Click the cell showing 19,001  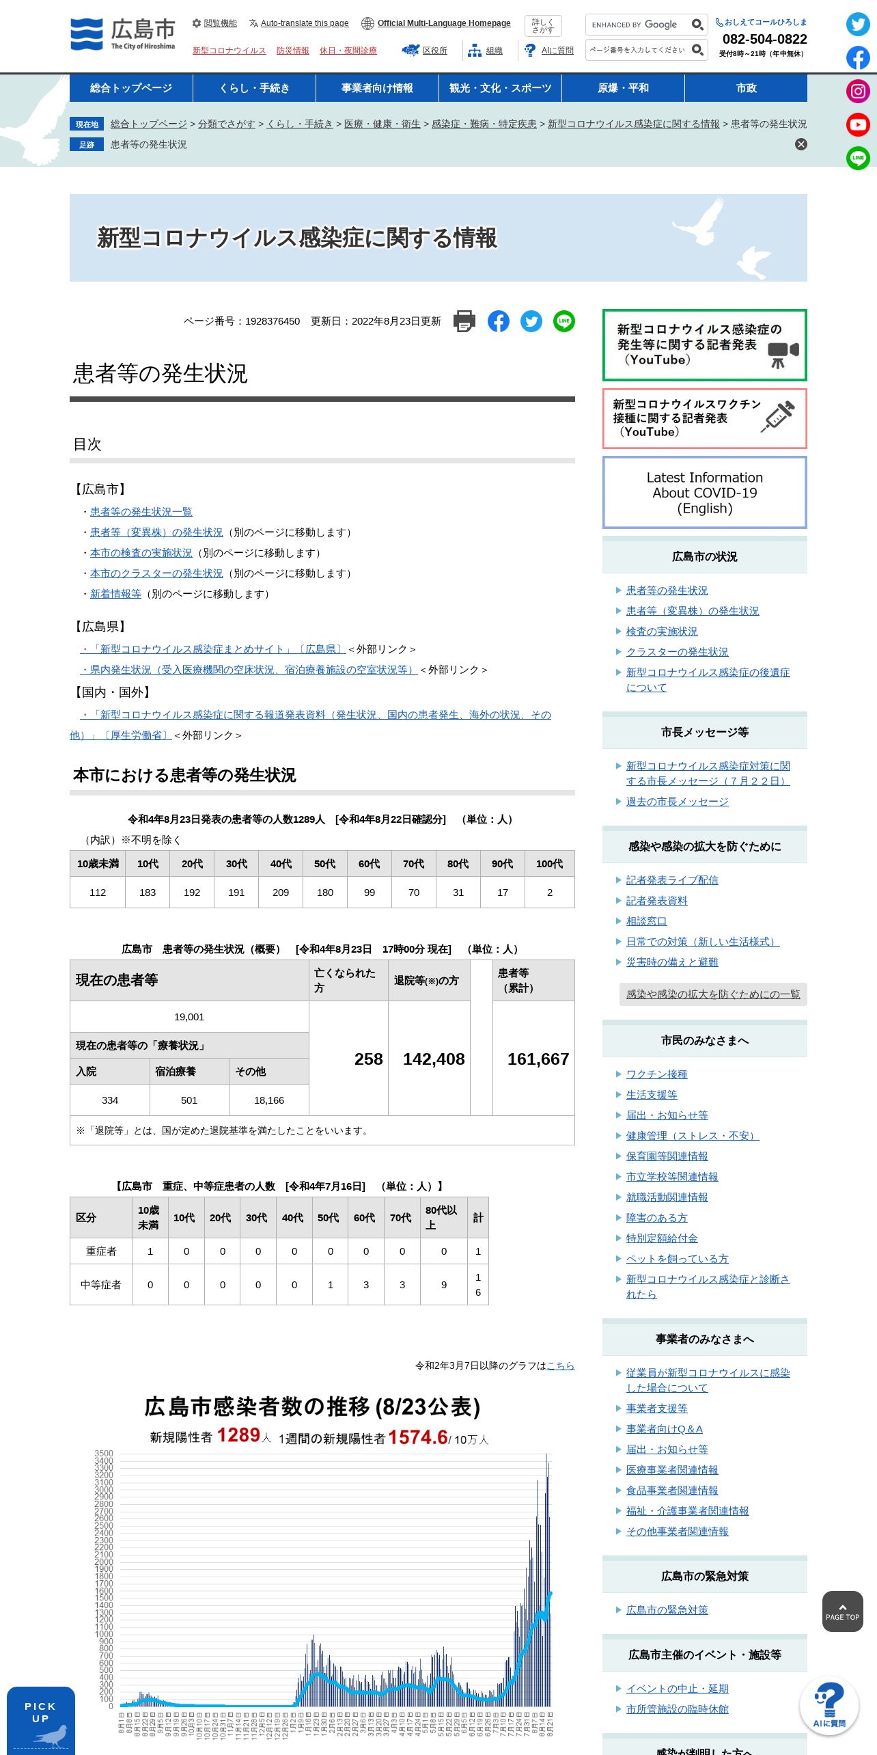[189, 1017]
